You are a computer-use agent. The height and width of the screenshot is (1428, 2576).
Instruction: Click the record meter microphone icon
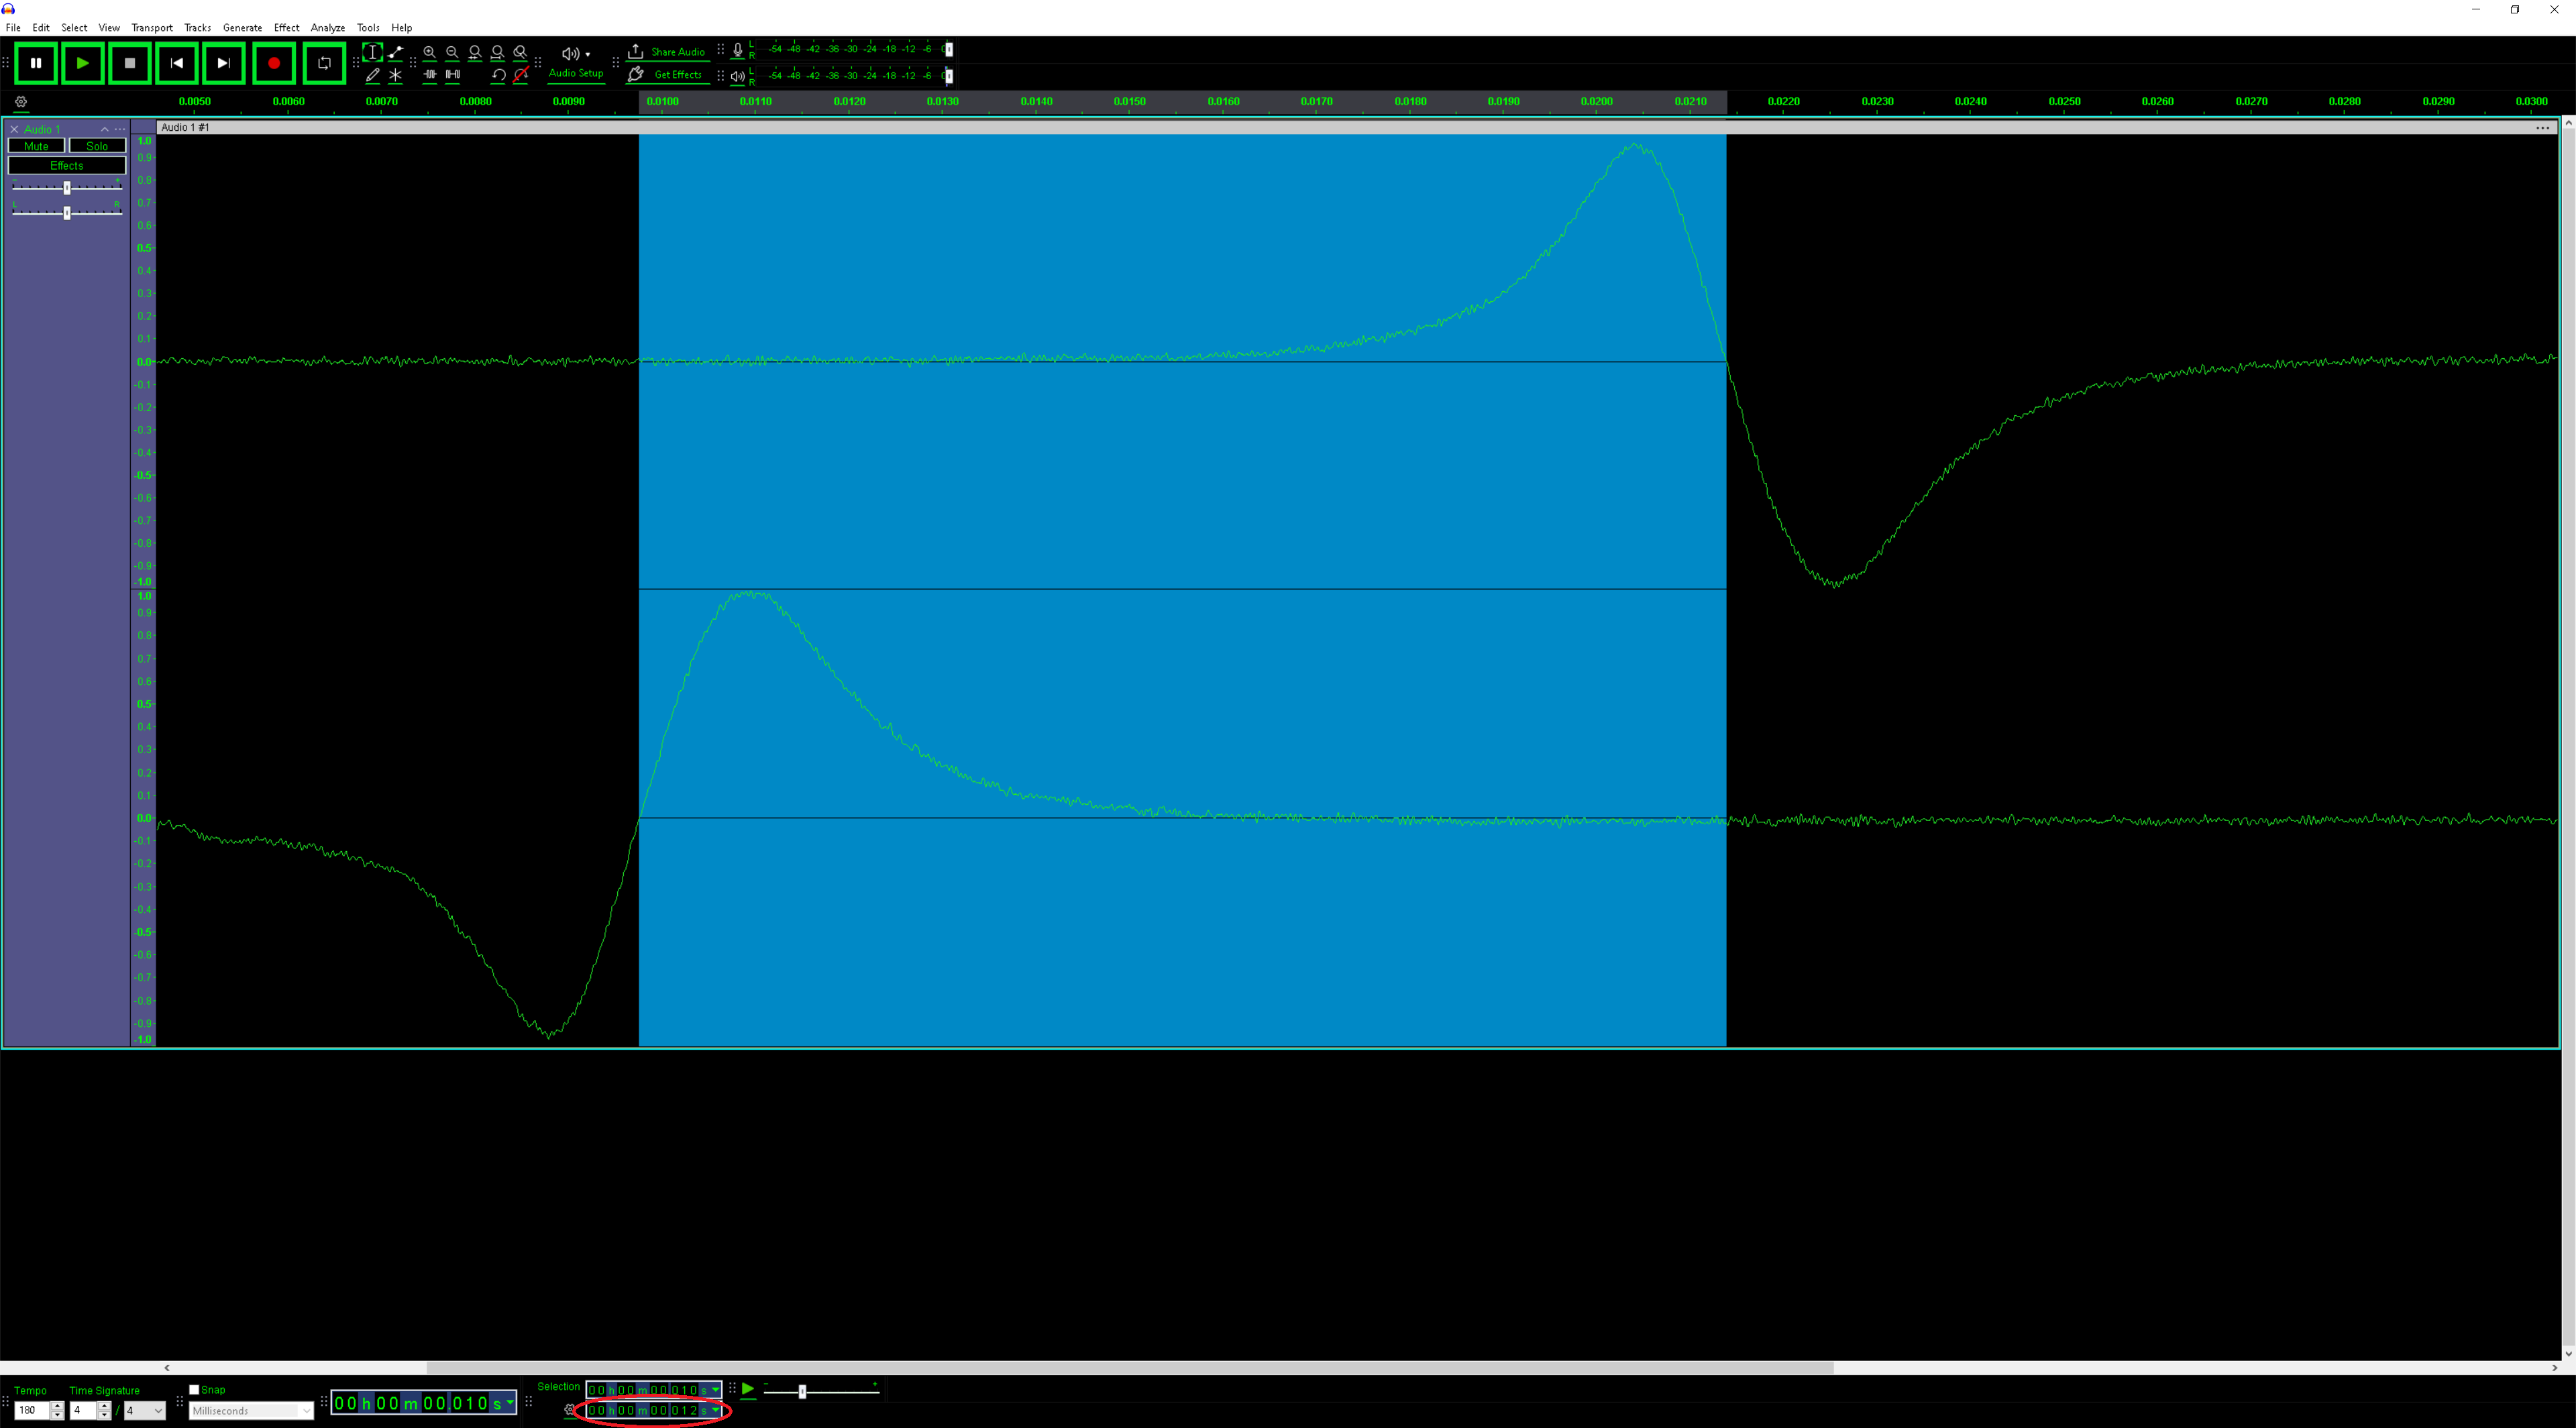738,50
